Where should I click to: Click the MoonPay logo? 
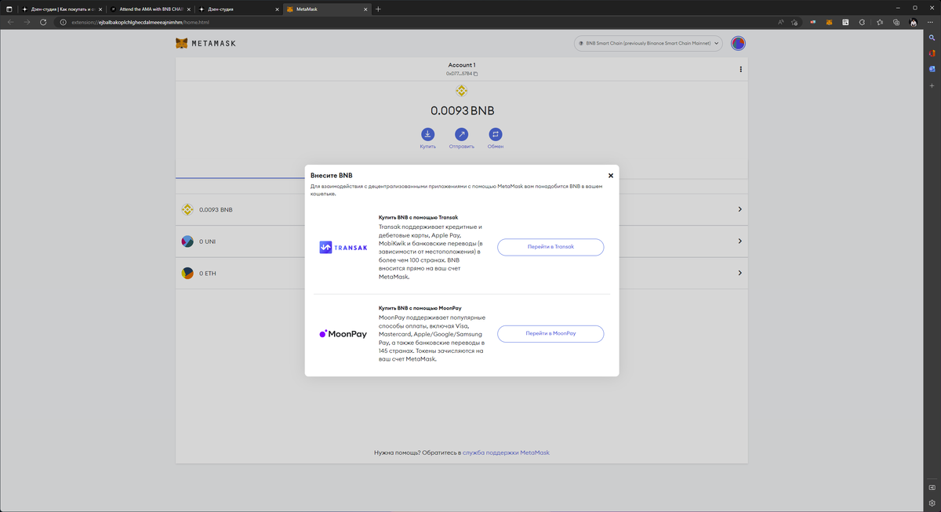(343, 334)
